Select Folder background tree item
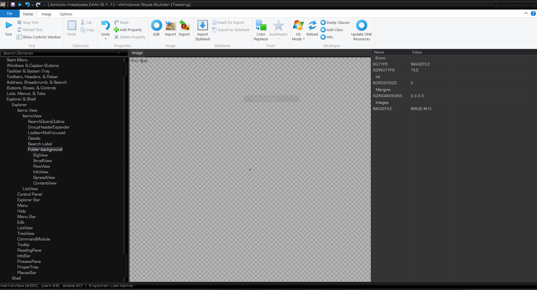 coord(45,149)
